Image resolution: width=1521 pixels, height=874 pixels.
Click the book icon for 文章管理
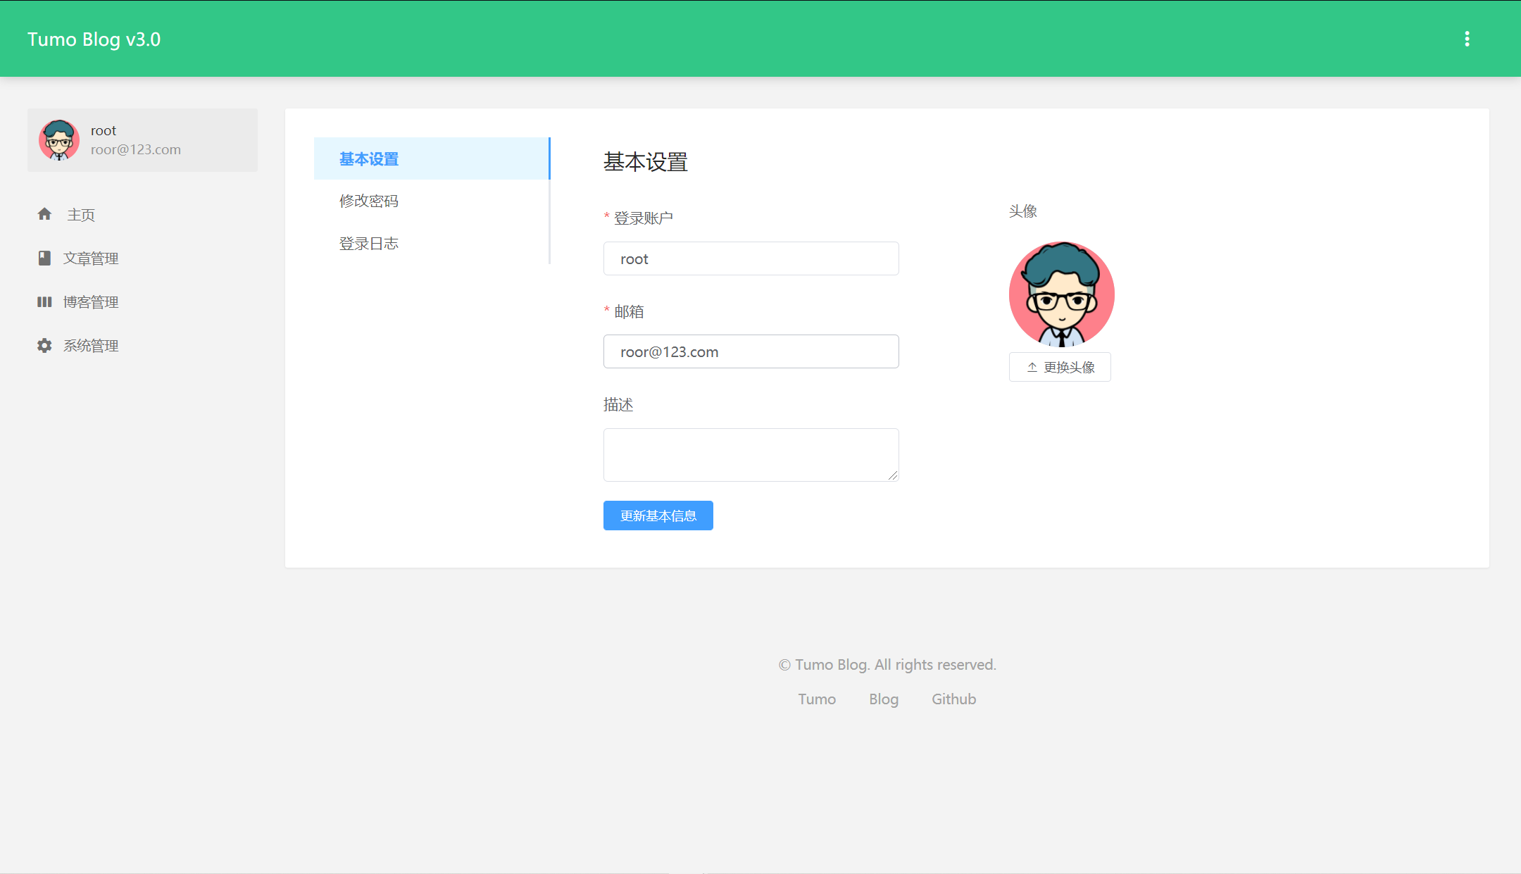click(44, 258)
